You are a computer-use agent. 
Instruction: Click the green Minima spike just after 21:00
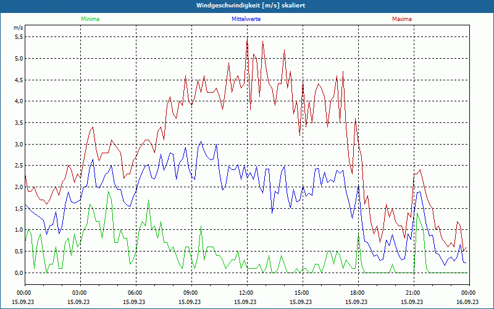click(x=417, y=213)
